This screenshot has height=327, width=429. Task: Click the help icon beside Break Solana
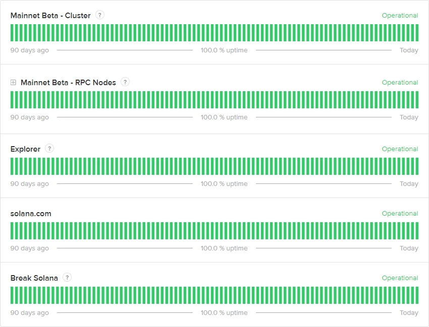pos(67,277)
